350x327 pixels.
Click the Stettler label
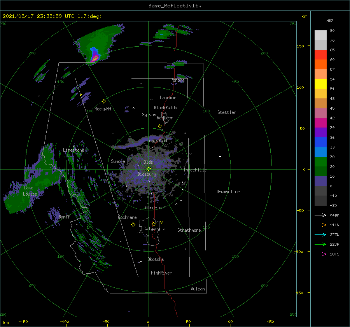227,112
